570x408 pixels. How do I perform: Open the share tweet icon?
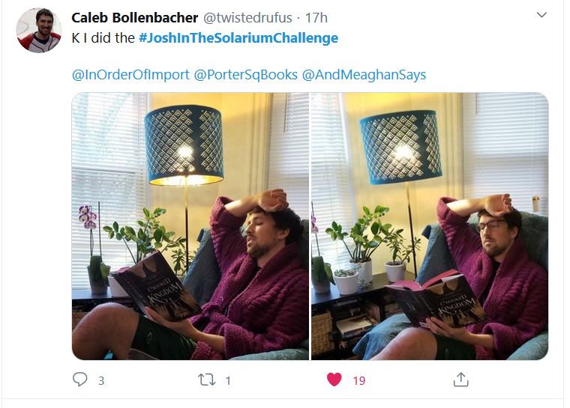pos(461,380)
